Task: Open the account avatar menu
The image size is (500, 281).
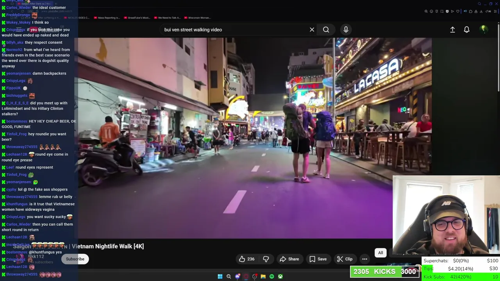Action: [483, 29]
